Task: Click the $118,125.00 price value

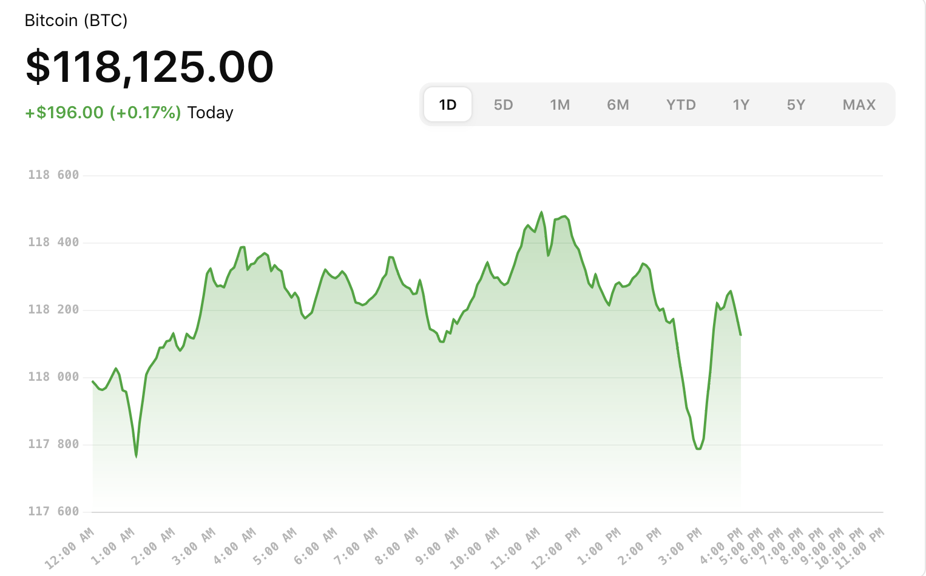Action: click(x=150, y=66)
